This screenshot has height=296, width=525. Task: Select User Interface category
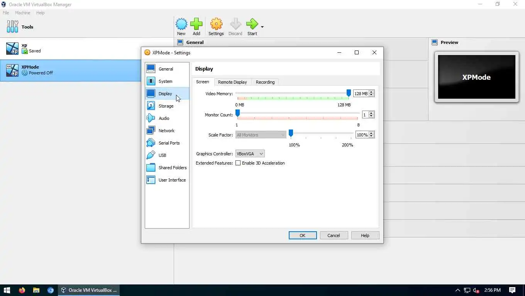click(167, 180)
